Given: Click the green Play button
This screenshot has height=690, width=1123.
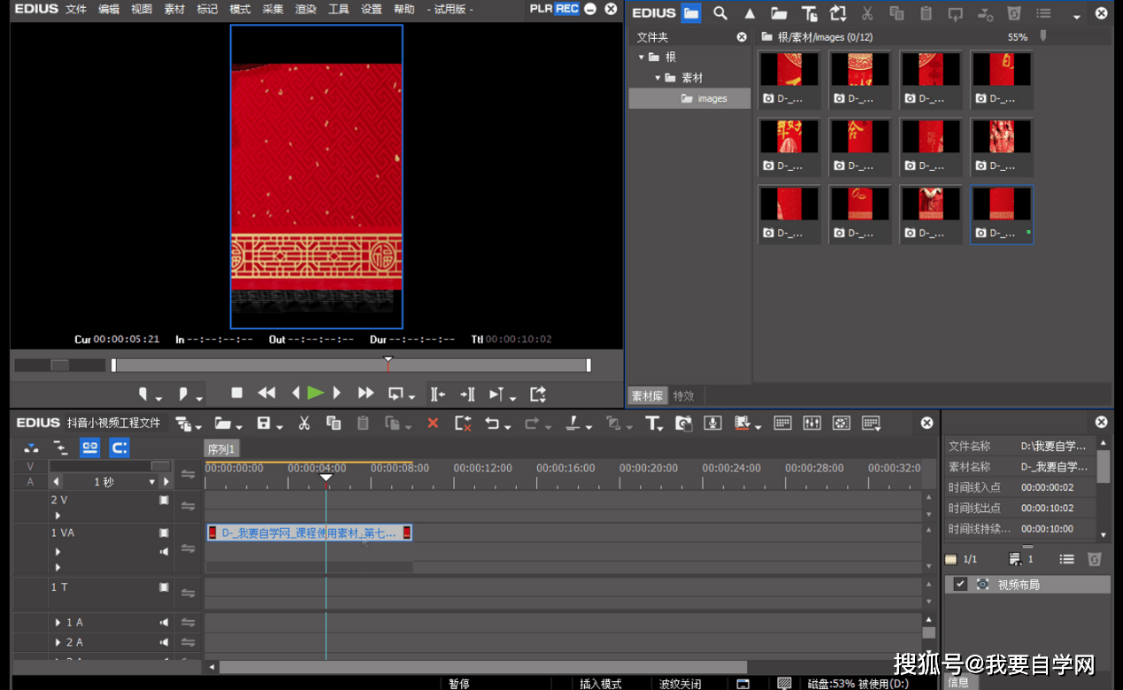Looking at the screenshot, I should pos(316,394).
